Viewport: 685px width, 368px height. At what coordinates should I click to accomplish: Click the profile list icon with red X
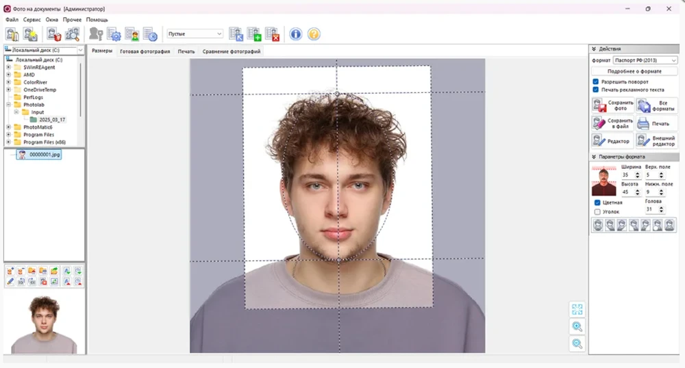click(272, 34)
